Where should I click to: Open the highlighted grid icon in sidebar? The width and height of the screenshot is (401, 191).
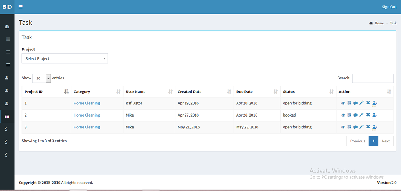[x=7, y=116]
